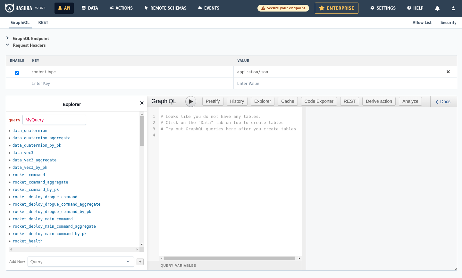Open the Security link

click(448, 22)
